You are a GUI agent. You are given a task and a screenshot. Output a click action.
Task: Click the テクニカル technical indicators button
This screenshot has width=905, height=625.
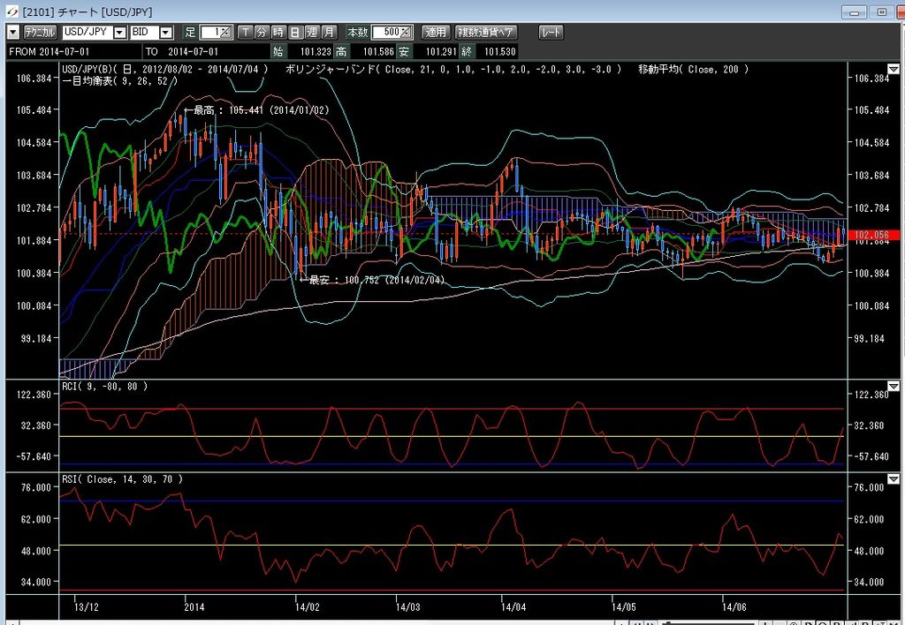click(x=40, y=33)
